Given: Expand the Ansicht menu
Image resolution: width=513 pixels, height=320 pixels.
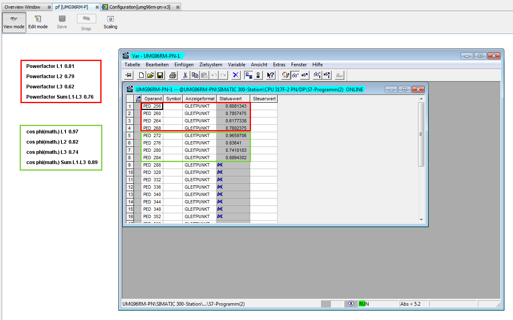Looking at the screenshot, I should click(259, 65).
